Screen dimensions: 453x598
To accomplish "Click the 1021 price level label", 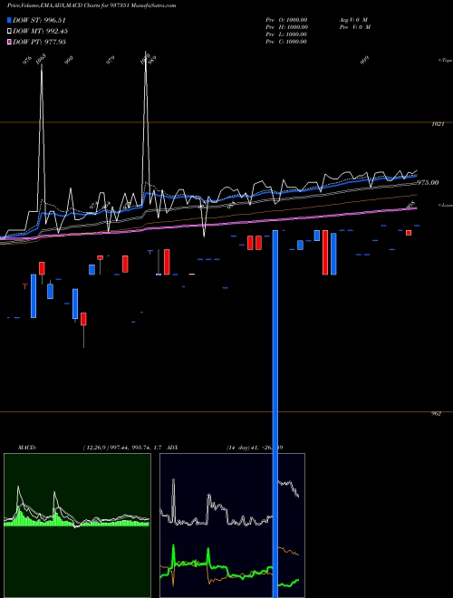I will coord(439,124).
